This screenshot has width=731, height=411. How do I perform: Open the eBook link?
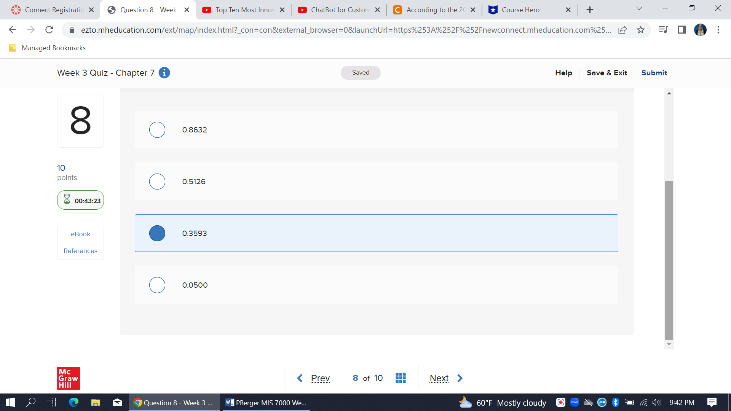pyautogui.click(x=80, y=234)
